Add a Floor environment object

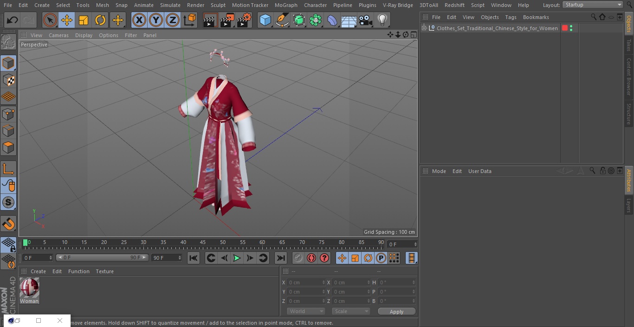click(x=349, y=20)
